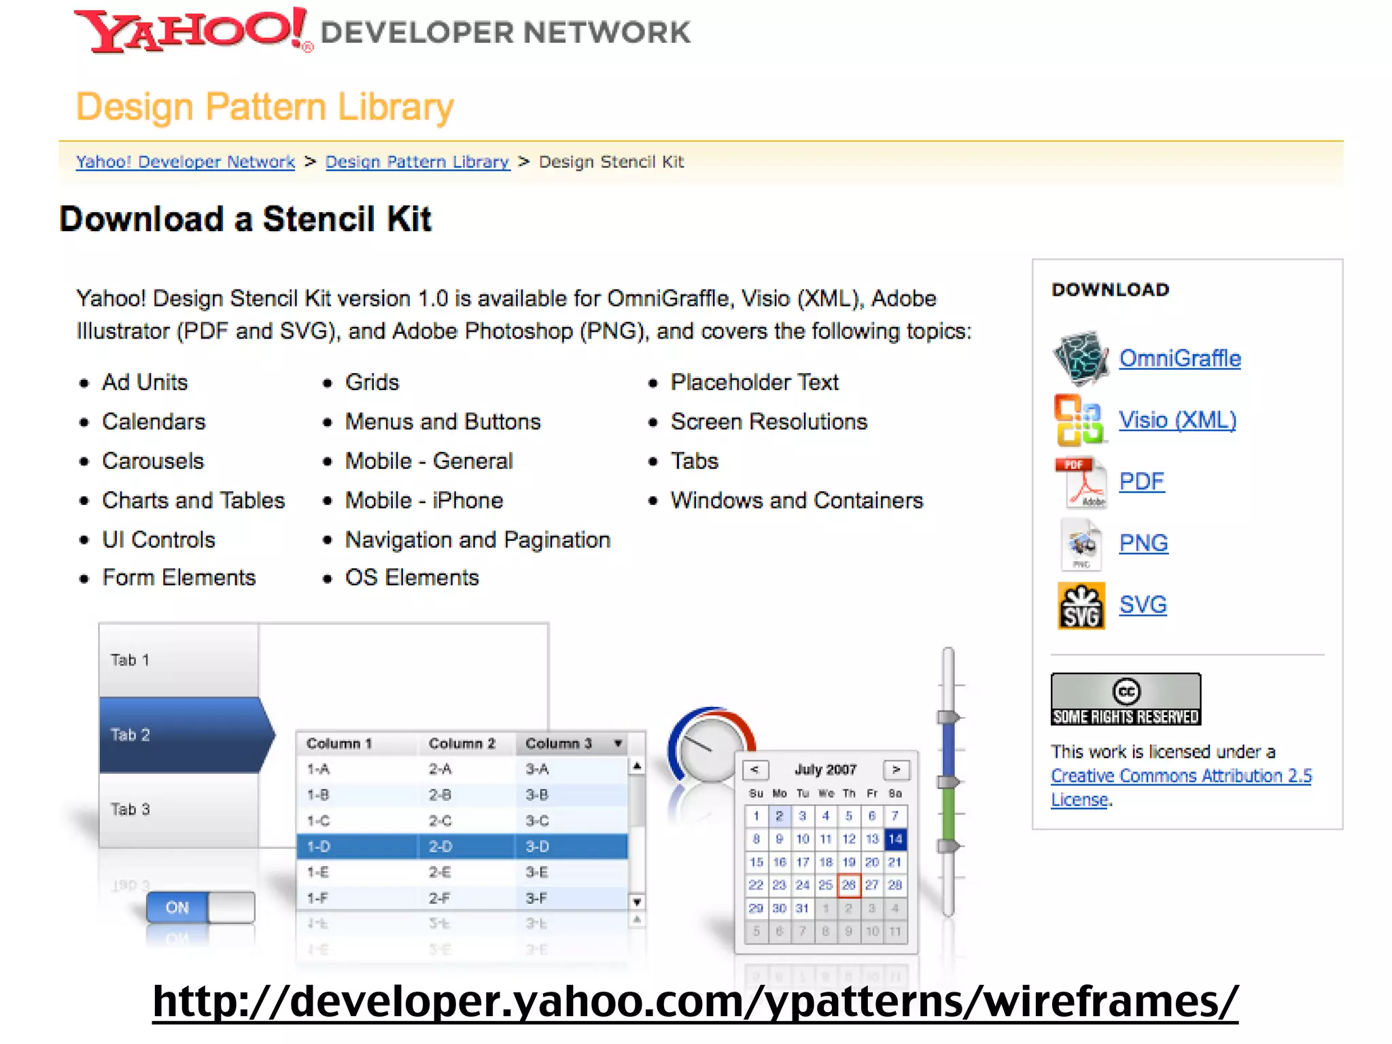This screenshot has height=1044, width=1392.
Task: Select Tab 2 in the vertical tabs
Action: [x=180, y=735]
